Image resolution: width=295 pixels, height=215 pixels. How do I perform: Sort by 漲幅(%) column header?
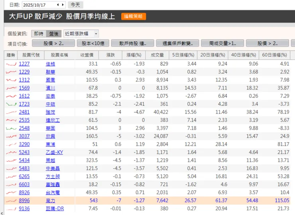pos(134,55)
